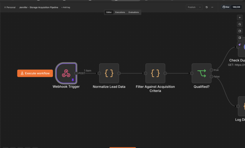245x148 pixels.
Task: Click the Execute workflow button
Action: pyautogui.click(x=35, y=73)
